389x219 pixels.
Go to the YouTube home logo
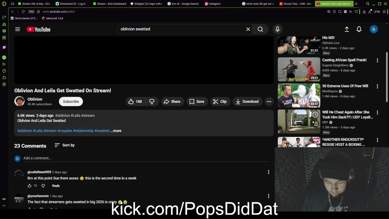click(x=38, y=29)
